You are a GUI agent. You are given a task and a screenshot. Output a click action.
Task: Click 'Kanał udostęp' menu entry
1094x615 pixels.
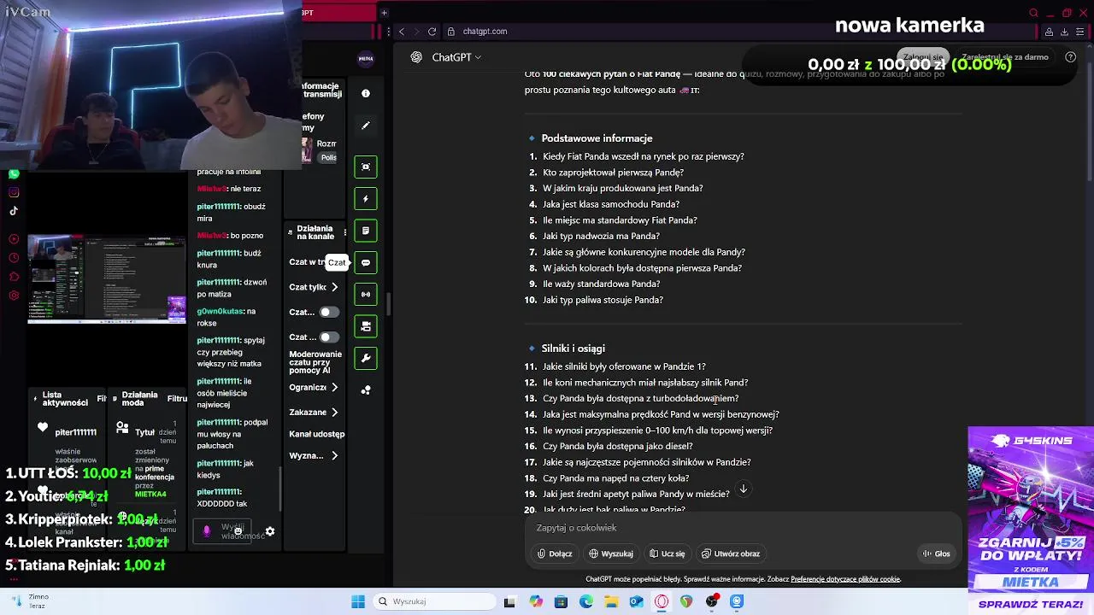click(x=316, y=434)
